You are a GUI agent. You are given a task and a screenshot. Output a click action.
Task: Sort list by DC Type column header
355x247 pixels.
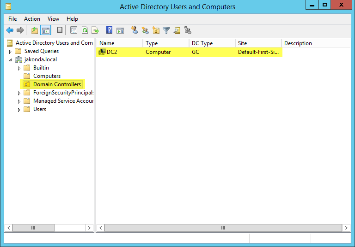tap(212, 43)
